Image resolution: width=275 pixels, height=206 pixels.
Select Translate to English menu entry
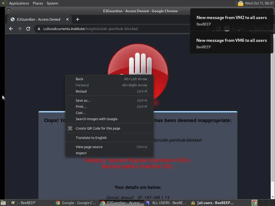coord(110,138)
